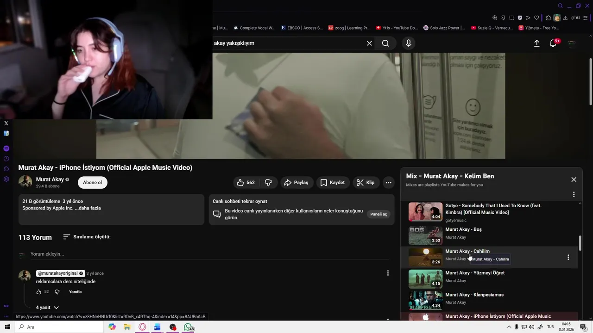Select Murat Akay - Cahilim playlist title
The height and width of the screenshot is (333, 593).
coord(467,251)
